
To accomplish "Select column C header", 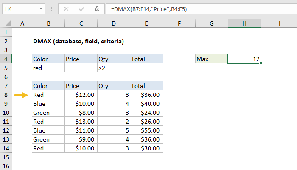I will pyautogui.click(x=81, y=23).
